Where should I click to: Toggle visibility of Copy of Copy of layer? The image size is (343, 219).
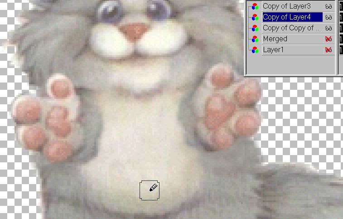[x=329, y=28]
